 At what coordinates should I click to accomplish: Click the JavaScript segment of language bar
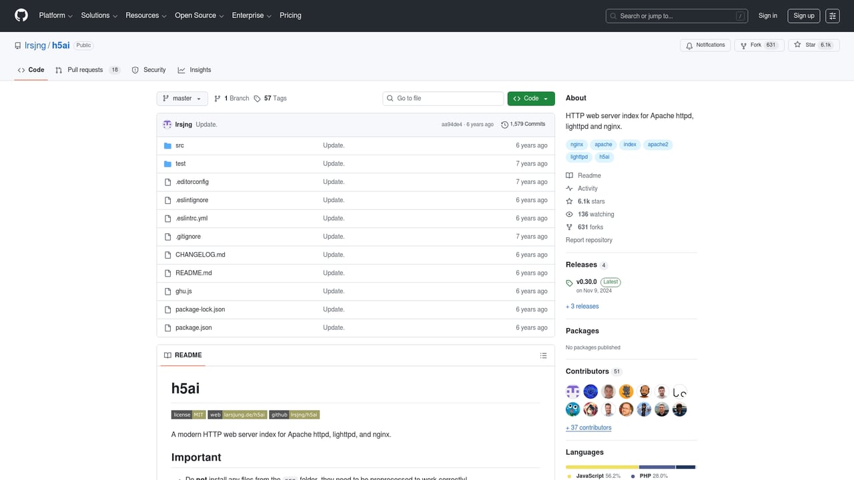click(602, 467)
